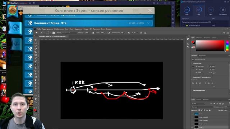This screenshot has height=129, width=230.
Task: Select the Eyedropper tool
Action: [x=36, y=58]
